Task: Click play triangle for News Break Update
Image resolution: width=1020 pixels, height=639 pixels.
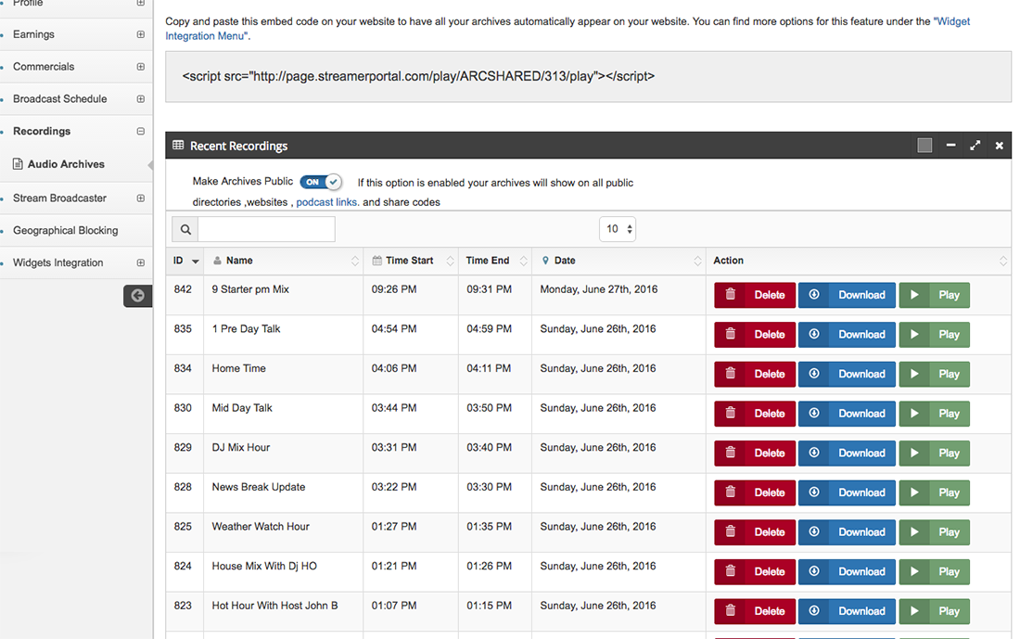Action: (914, 492)
